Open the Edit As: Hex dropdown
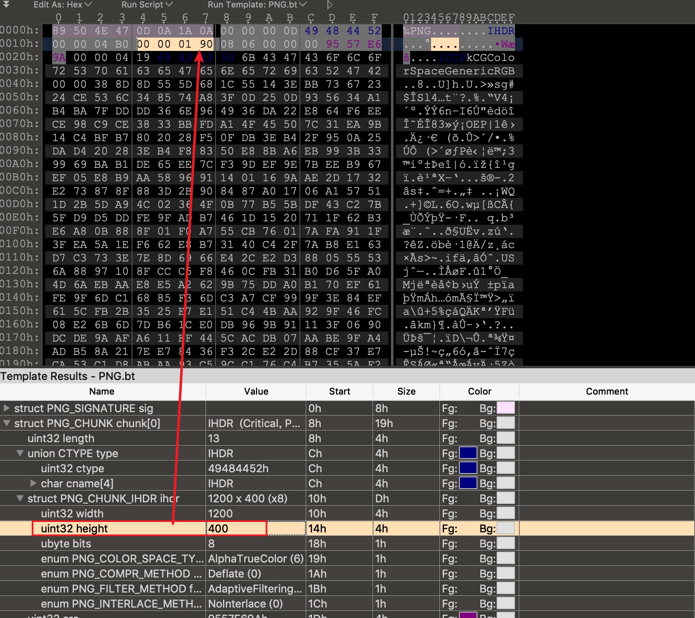This screenshot has height=618, width=695. (x=62, y=5)
